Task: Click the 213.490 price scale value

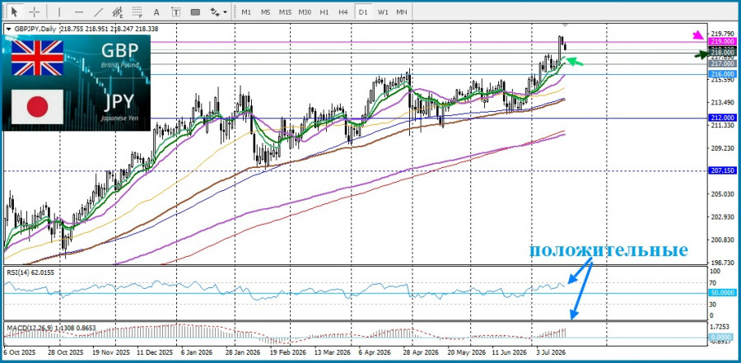Action: click(x=721, y=103)
